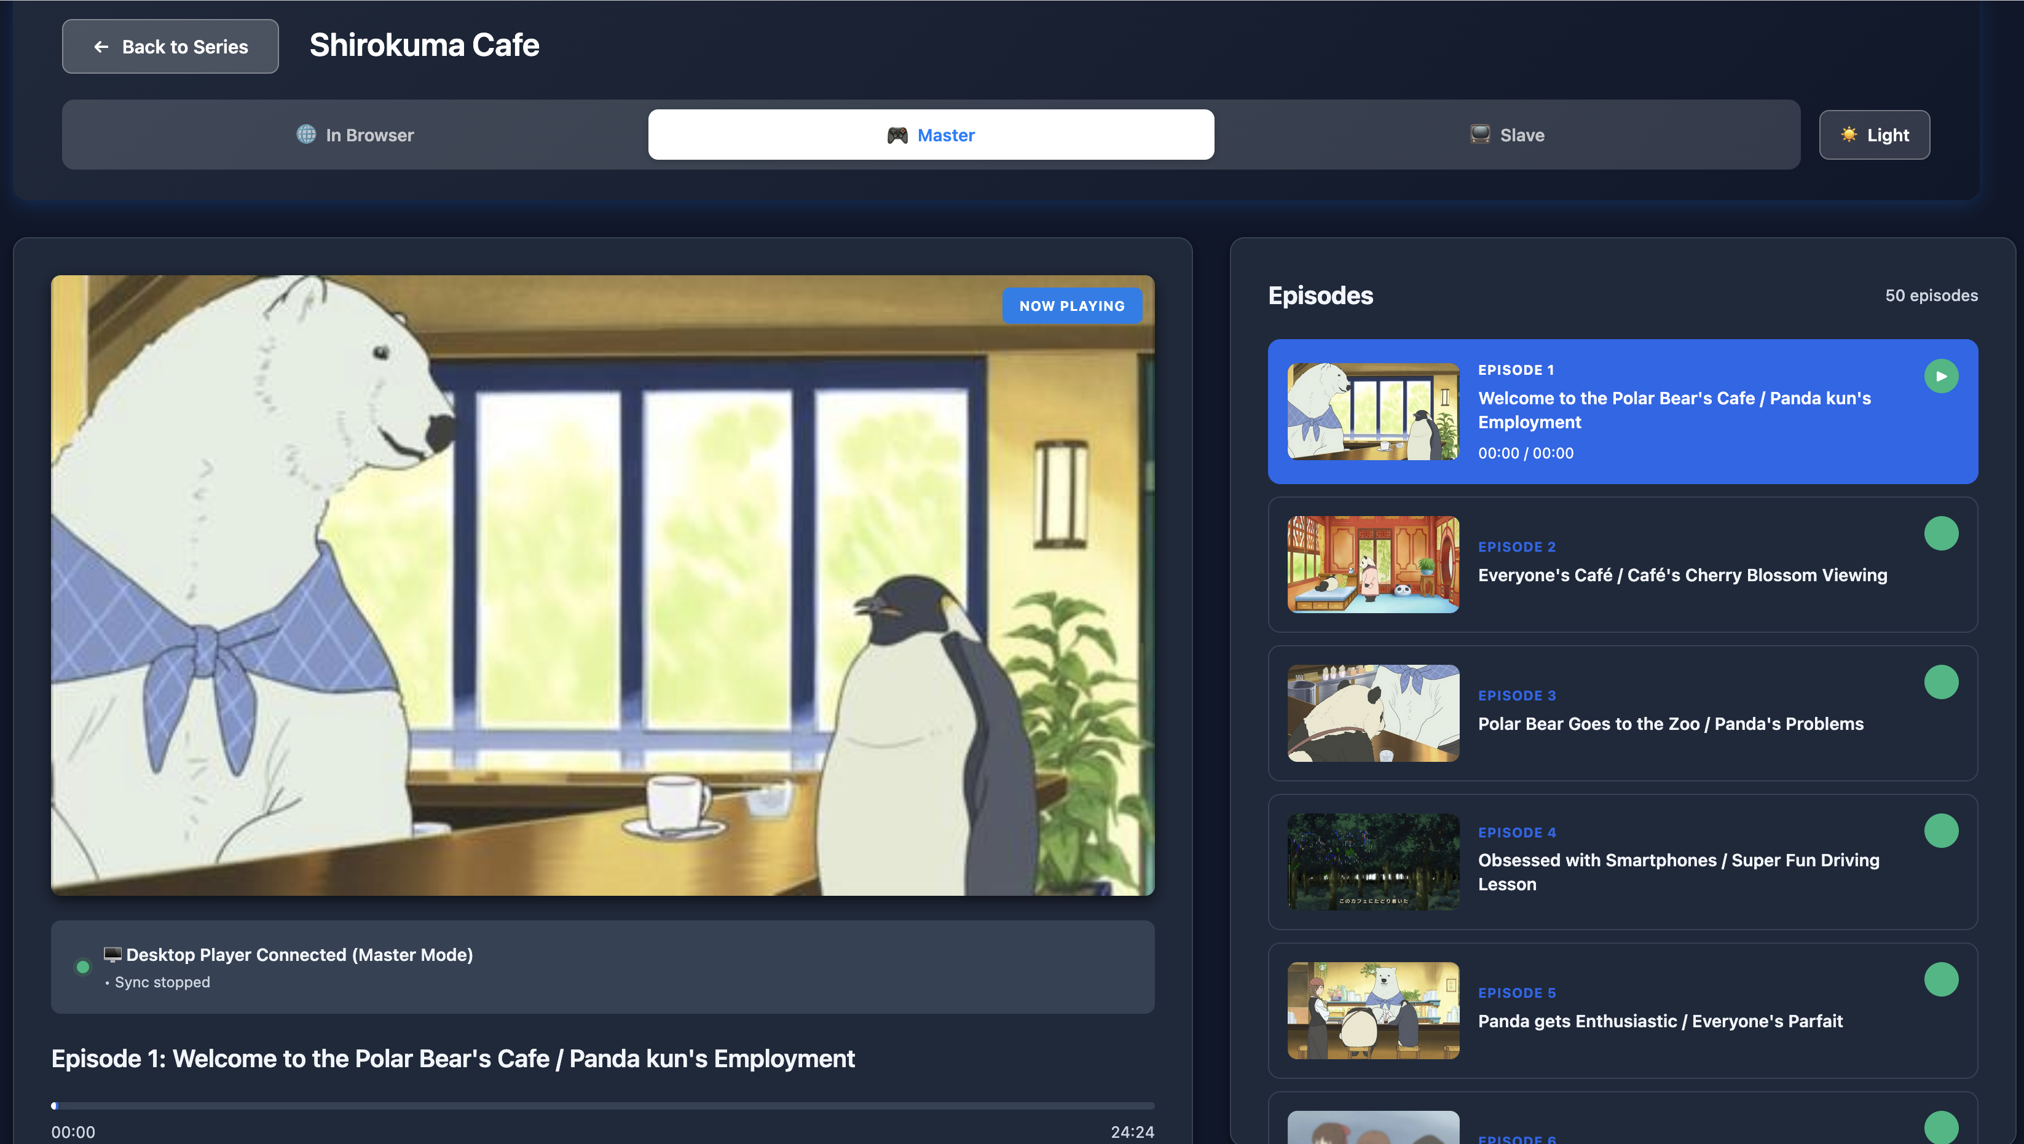Switch to Slave mode tab
This screenshot has height=1144, width=2024.
coord(1507,135)
